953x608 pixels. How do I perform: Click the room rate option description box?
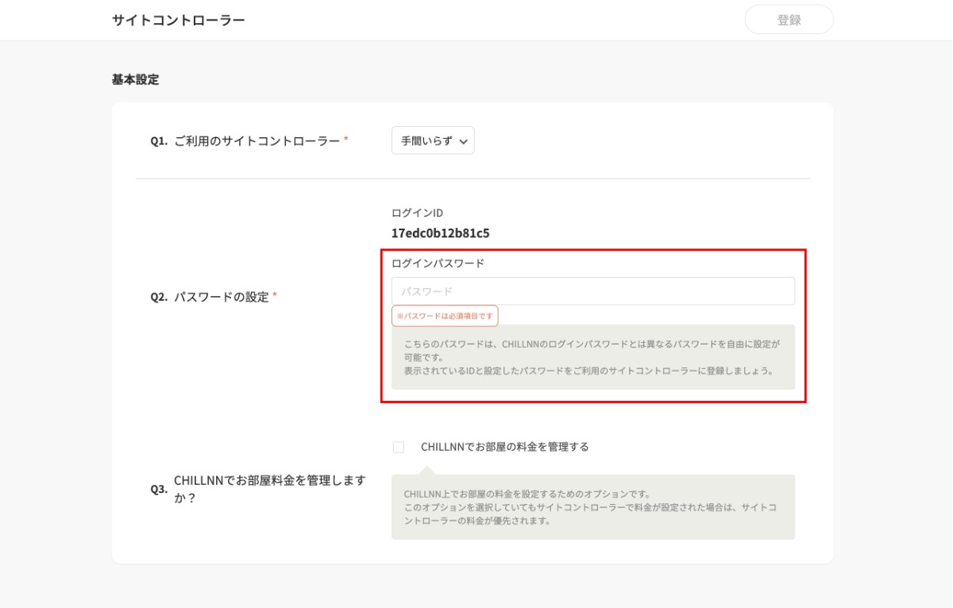(592, 507)
